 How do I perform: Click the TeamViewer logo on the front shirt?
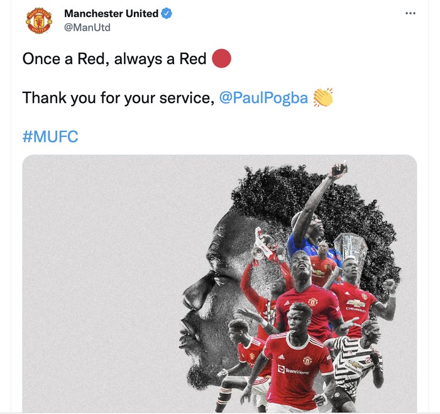point(293,370)
